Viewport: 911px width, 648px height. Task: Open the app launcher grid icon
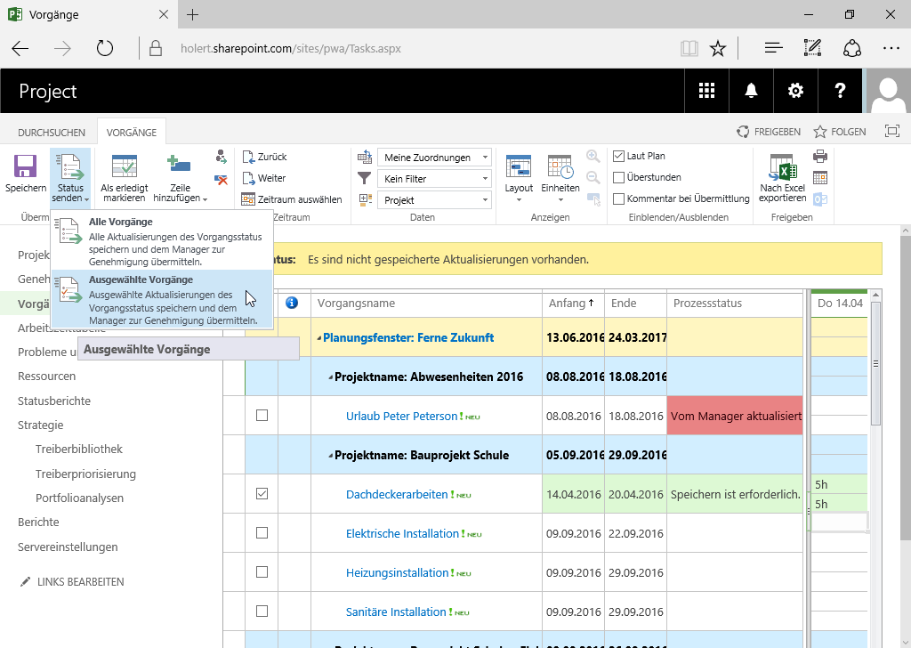coord(706,91)
